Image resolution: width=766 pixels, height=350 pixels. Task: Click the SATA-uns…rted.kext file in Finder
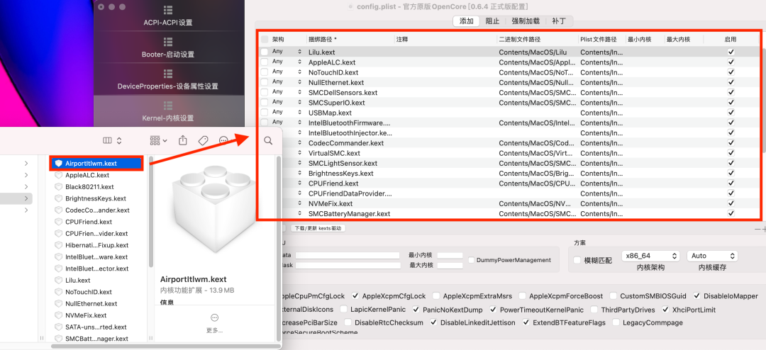(x=96, y=327)
